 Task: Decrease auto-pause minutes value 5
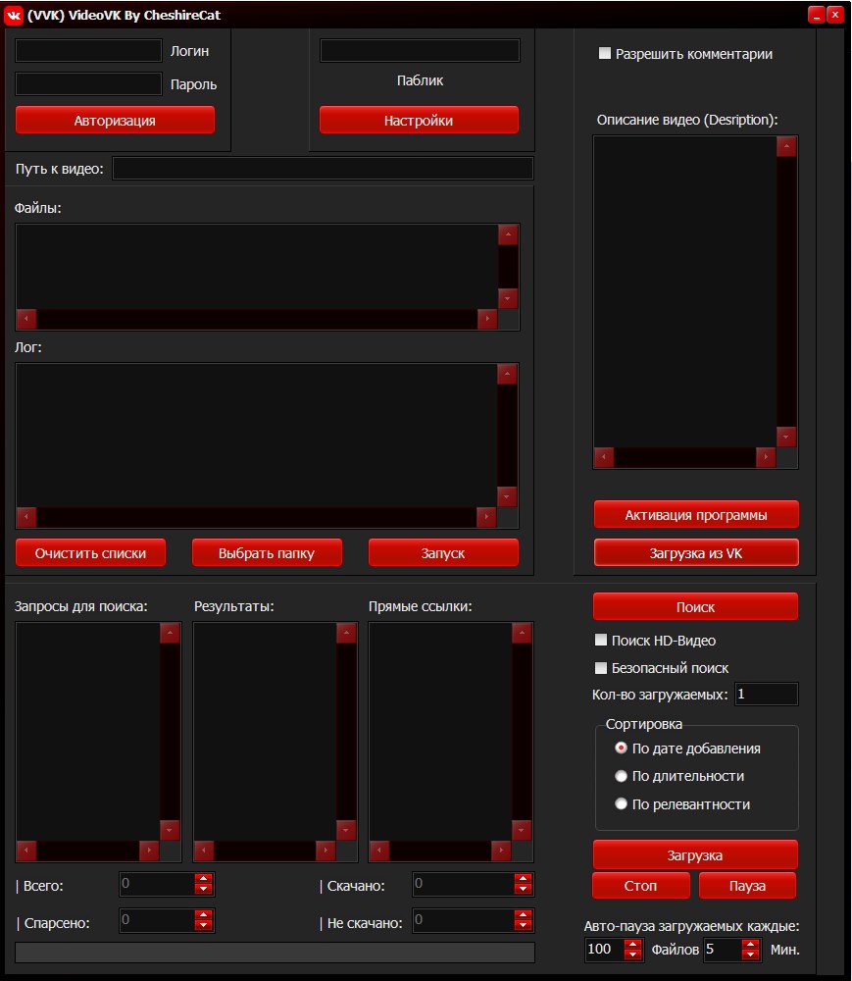pyautogui.click(x=750, y=955)
